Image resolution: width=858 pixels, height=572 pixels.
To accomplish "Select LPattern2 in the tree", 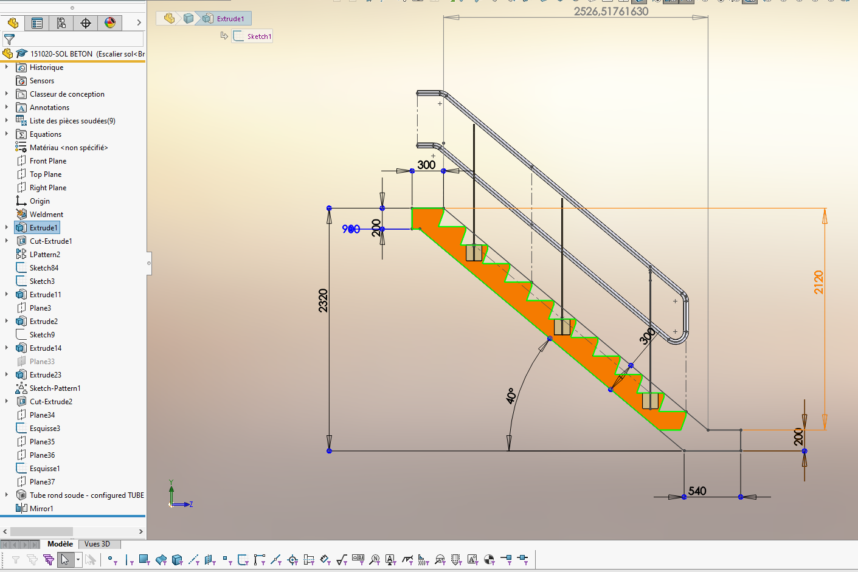I will coord(44,255).
